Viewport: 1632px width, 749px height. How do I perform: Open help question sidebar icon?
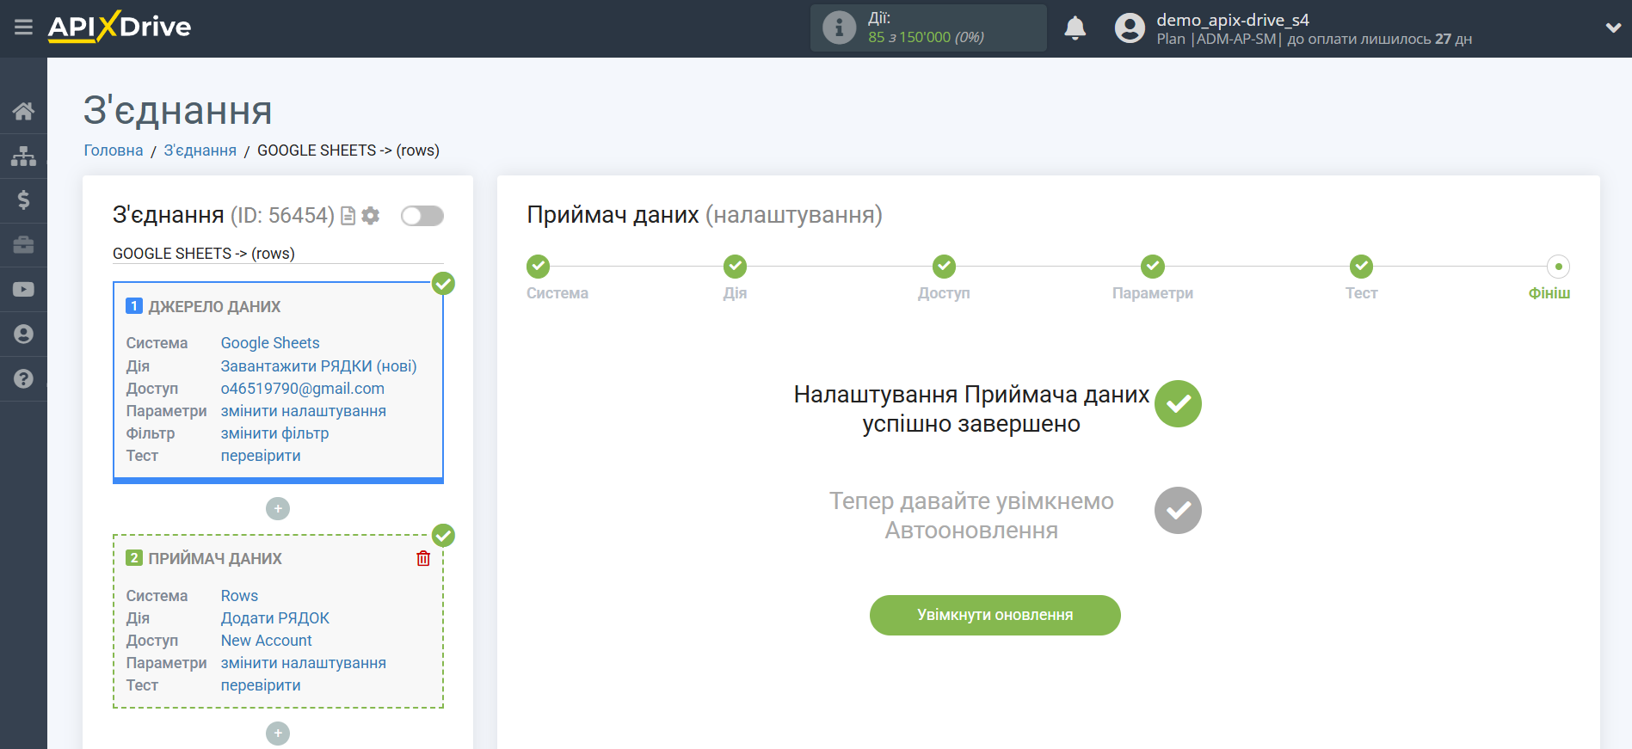[x=23, y=379]
